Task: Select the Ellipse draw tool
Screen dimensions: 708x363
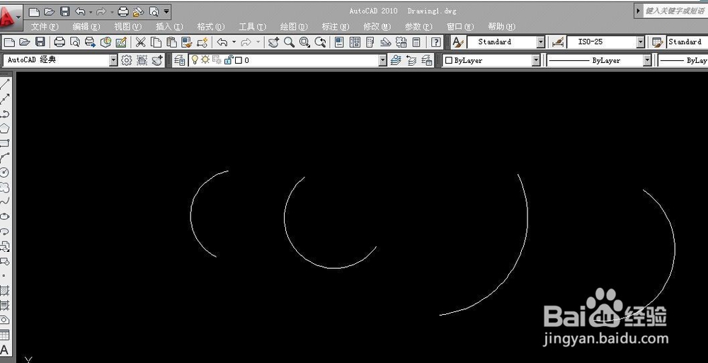Action: point(4,217)
